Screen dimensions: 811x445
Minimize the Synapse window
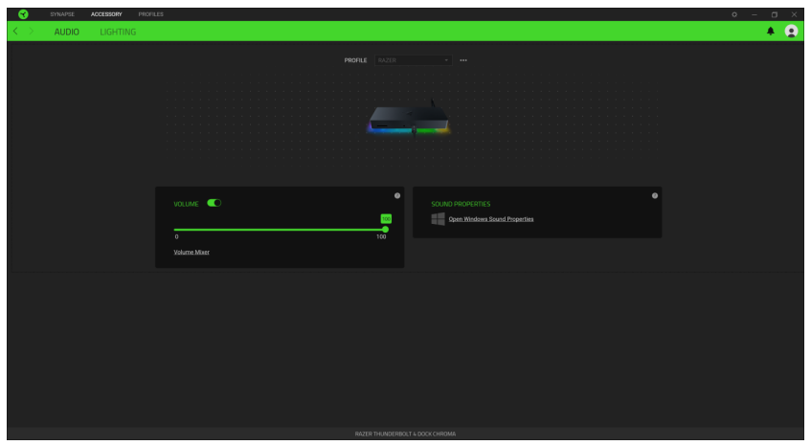tap(755, 14)
